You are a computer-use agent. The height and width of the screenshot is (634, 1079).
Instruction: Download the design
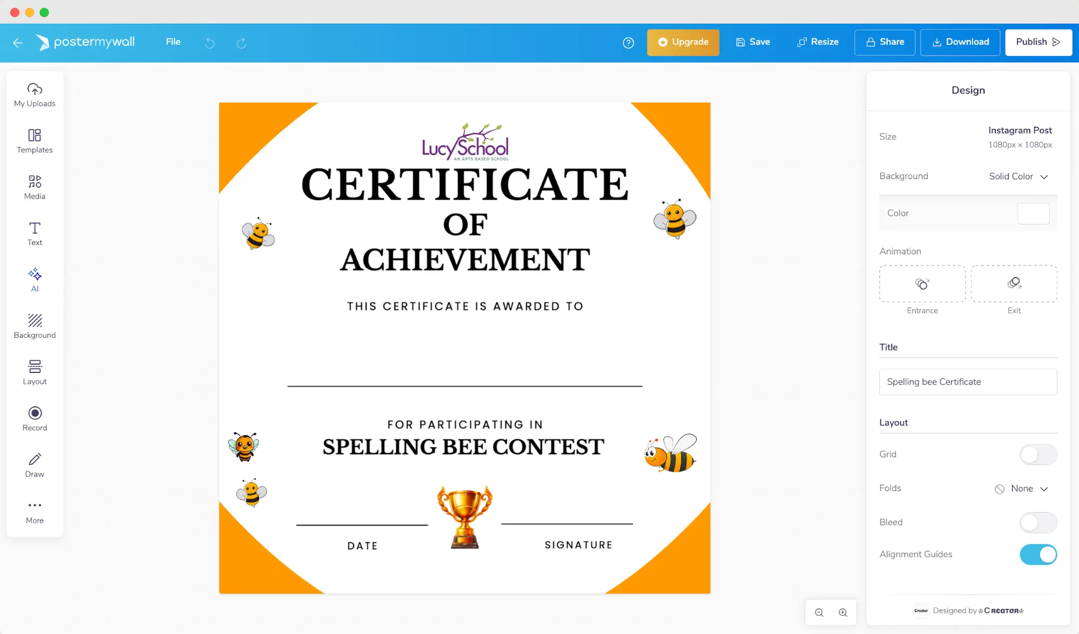click(960, 42)
